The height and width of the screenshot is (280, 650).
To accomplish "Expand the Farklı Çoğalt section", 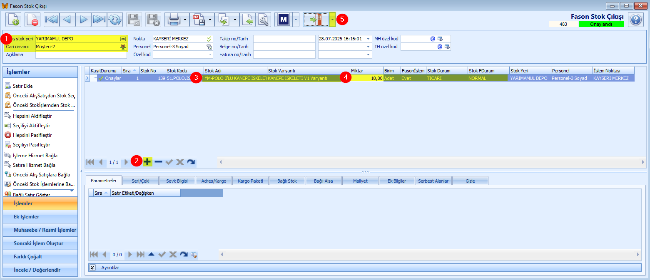I will [x=40, y=257].
